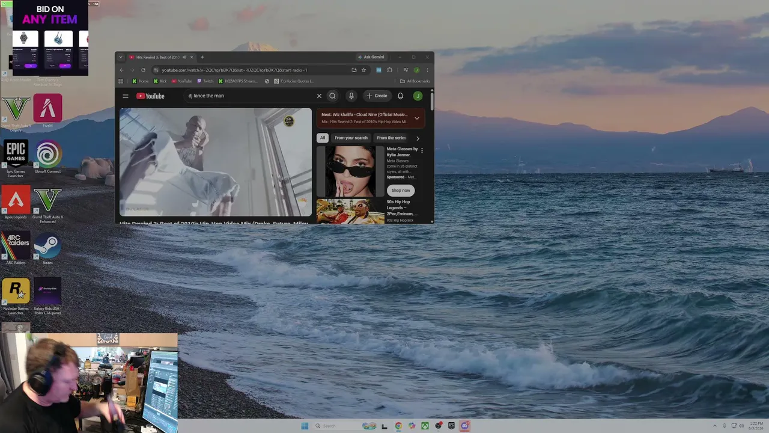Open the Windows Start button

(x=305, y=426)
